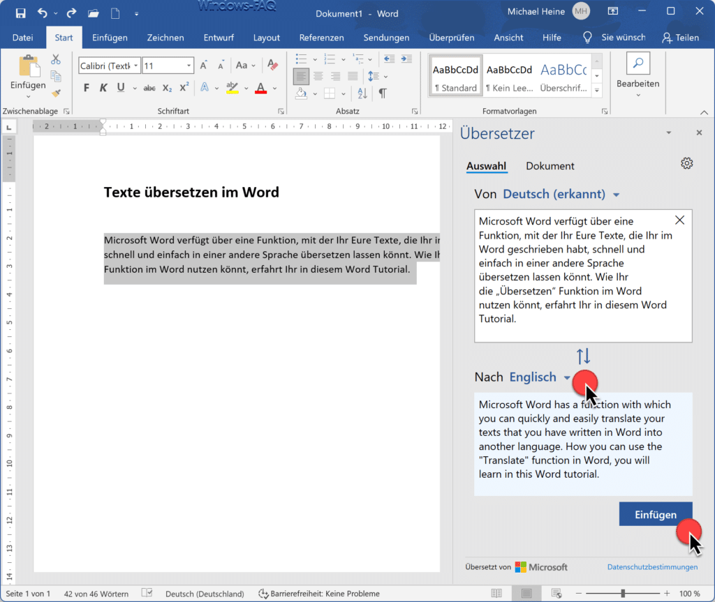Show paragraph marks with the pilcrow icon

[383, 93]
